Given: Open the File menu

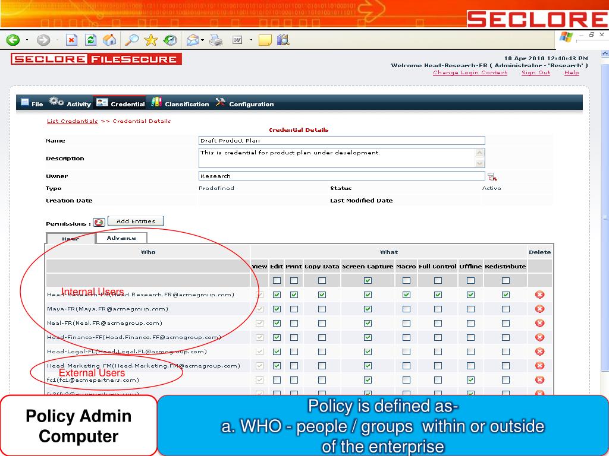Looking at the screenshot, I should click(32, 103).
